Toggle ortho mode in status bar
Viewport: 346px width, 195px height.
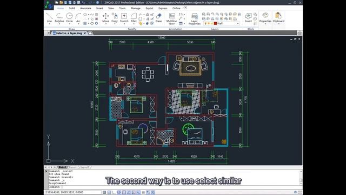click(114, 192)
